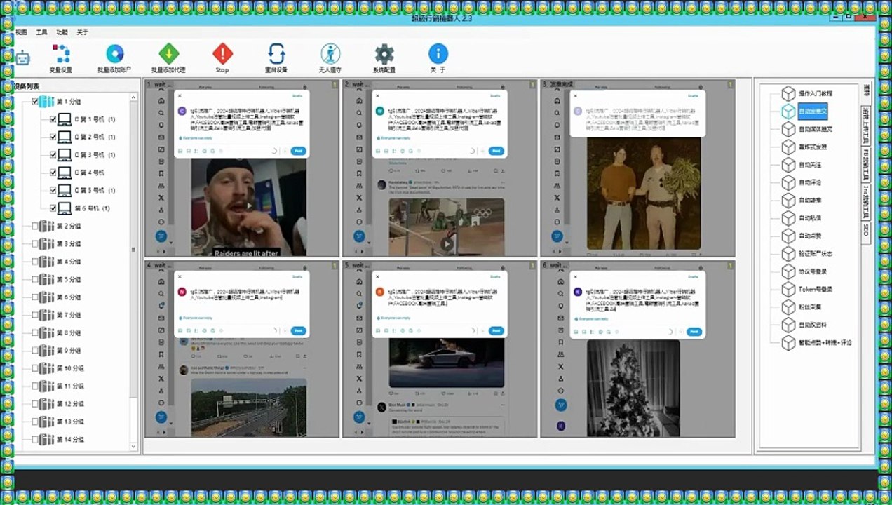The width and height of the screenshot is (892, 505).
Task: Select the 第 7 分组 tree row
Action: (x=68, y=315)
